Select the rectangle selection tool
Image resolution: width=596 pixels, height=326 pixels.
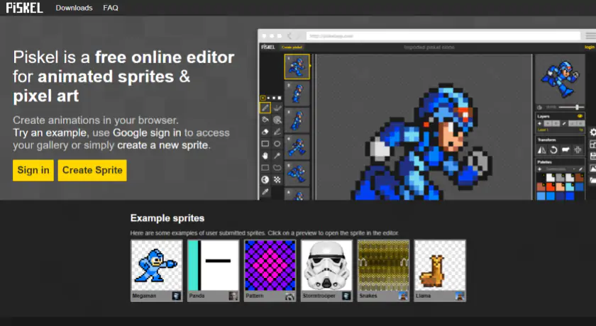point(265,167)
